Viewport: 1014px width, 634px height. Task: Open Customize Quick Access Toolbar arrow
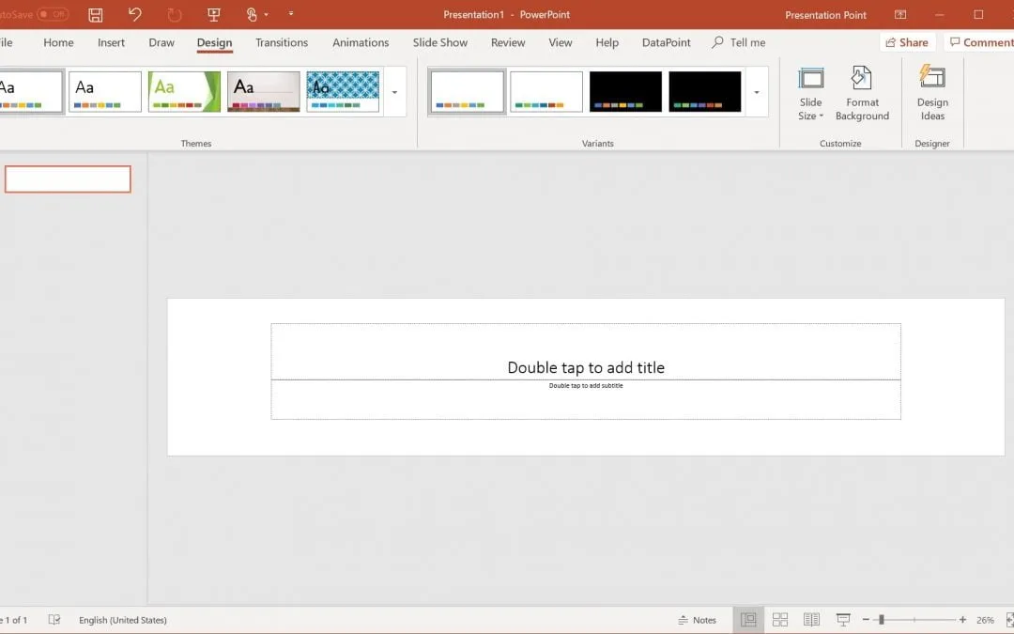pos(291,13)
